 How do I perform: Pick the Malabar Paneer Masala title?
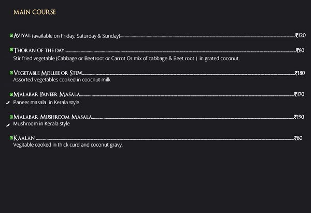pos(47,95)
